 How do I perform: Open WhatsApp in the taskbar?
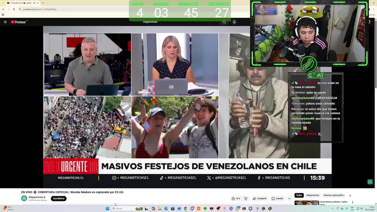[x=237, y=208]
